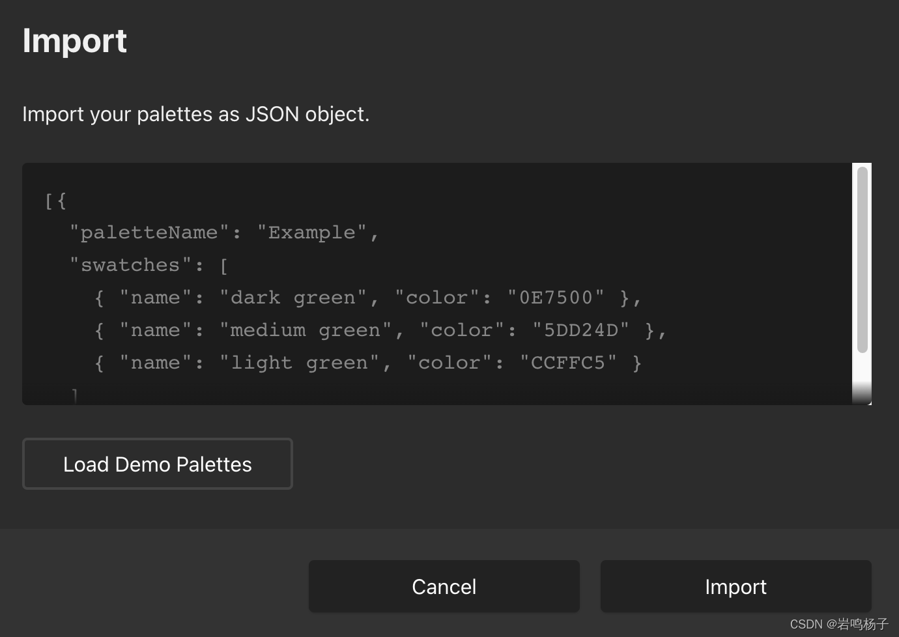Click the "5DD24D" color code
Image resolution: width=899 pixels, height=637 pixels.
580,330
